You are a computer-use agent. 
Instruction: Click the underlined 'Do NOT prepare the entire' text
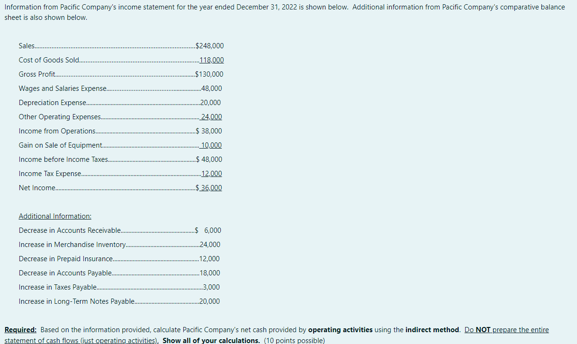(507, 330)
